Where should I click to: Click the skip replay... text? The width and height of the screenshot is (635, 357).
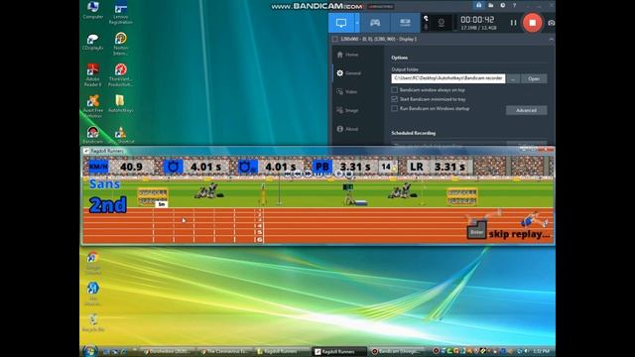(x=519, y=234)
